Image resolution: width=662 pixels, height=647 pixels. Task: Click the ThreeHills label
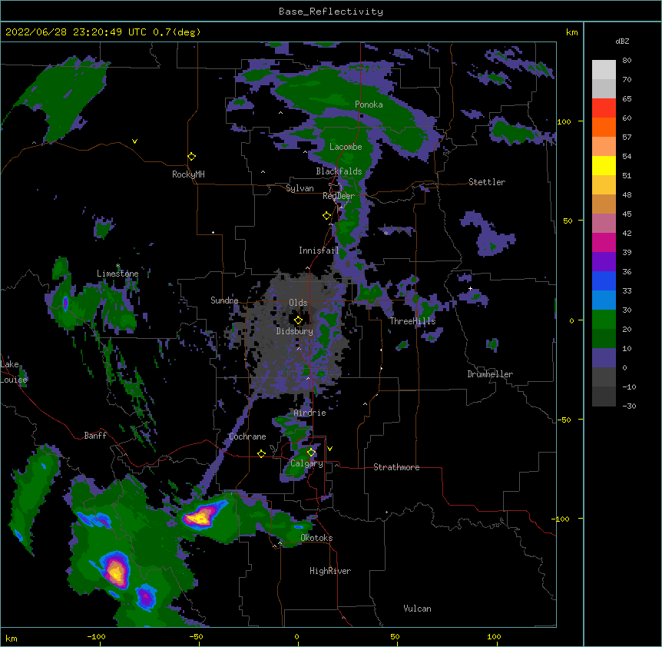coord(412,321)
